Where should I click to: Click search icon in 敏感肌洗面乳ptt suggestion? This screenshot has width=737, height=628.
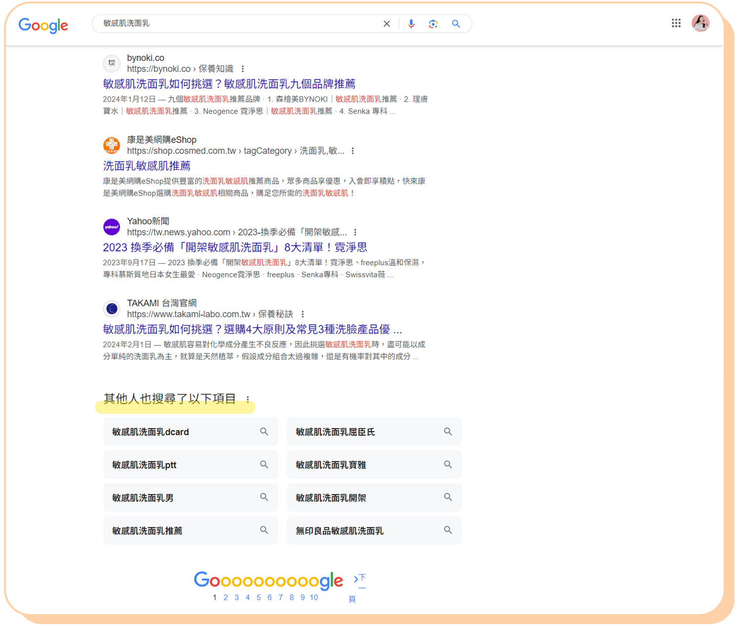point(264,464)
